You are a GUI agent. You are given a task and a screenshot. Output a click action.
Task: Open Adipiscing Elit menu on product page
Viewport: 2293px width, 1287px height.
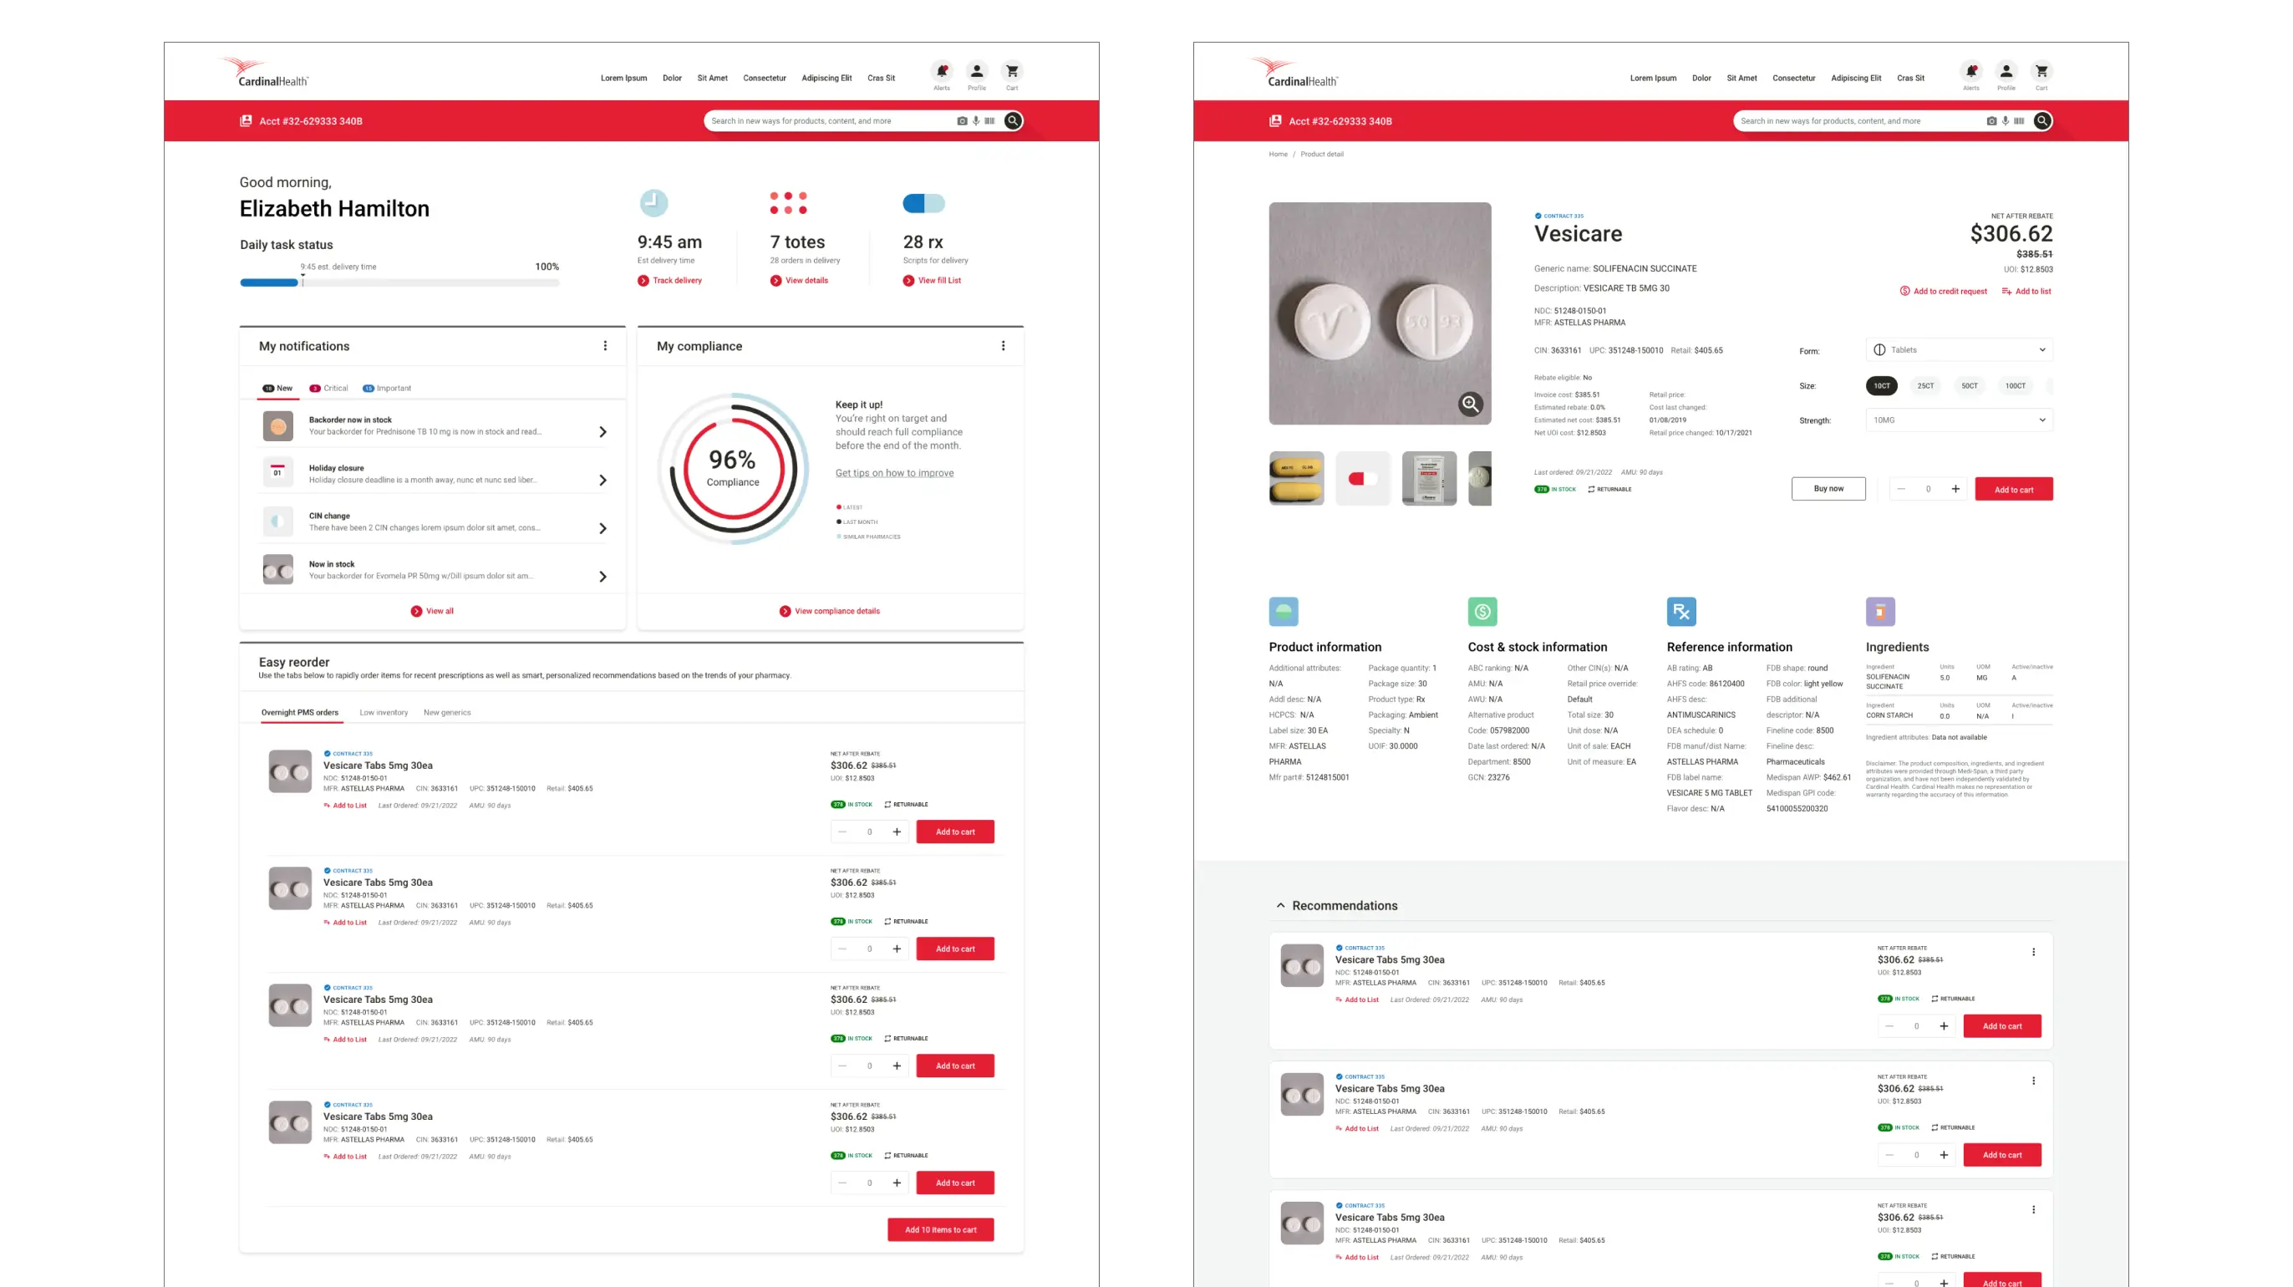(x=1856, y=79)
